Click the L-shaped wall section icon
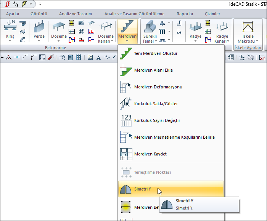Screen dimensions: 267x221 [179, 23]
